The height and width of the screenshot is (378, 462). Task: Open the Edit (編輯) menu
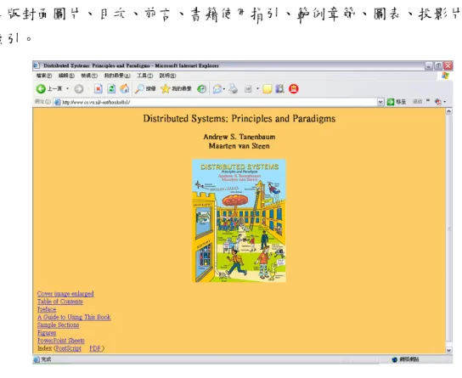point(66,76)
